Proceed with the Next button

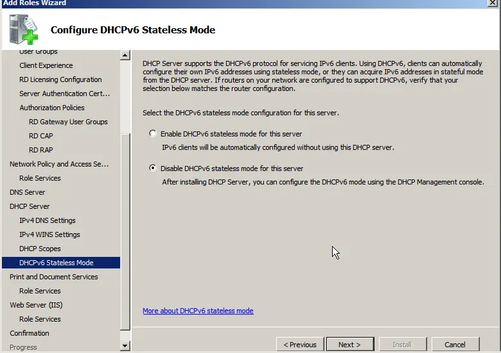[349, 344]
